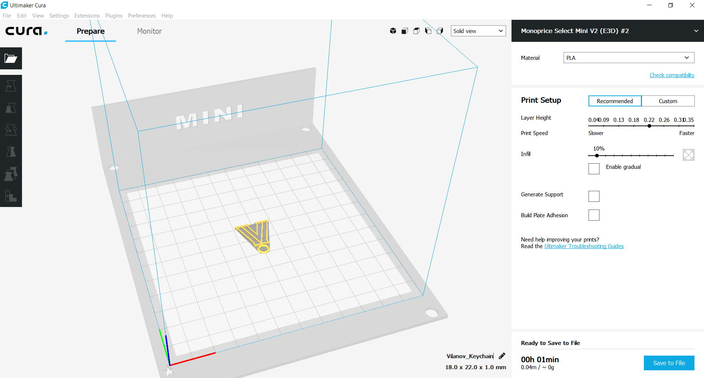Click the 0.18 layer height value
The width and height of the screenshot is (704, 378).
[x=634, y=120]
